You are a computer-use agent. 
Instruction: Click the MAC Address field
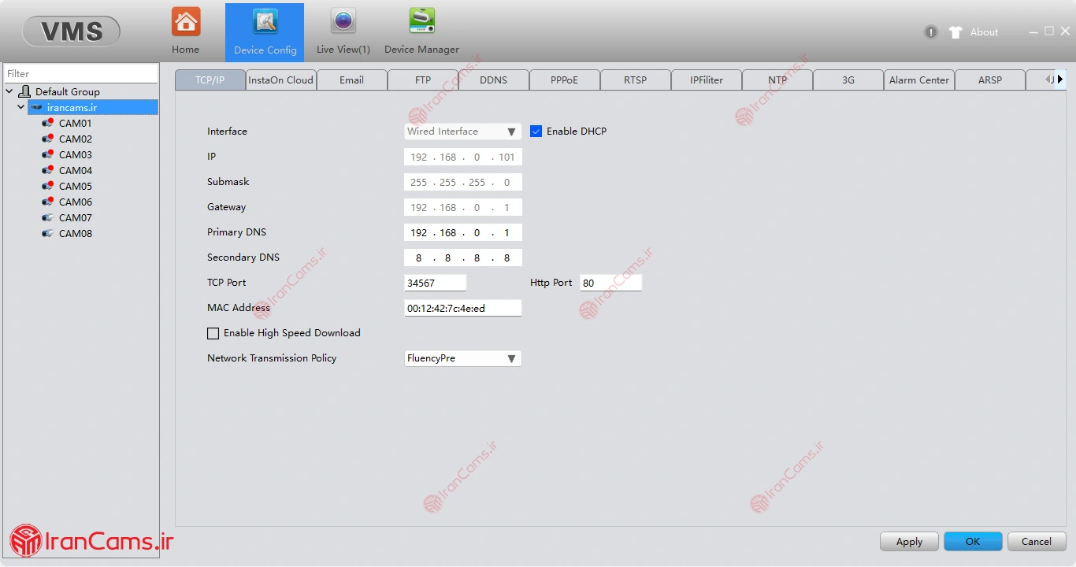(463, 308)
